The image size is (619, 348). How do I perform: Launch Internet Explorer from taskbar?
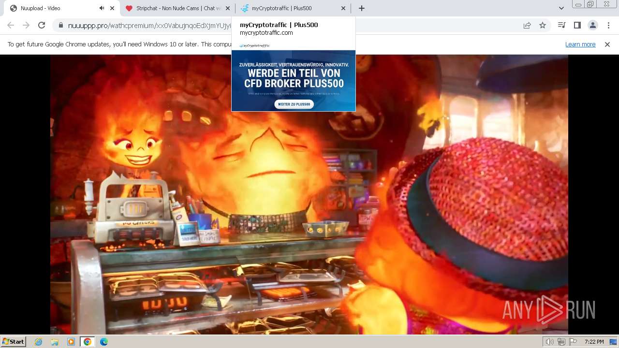tap(38, 342)
